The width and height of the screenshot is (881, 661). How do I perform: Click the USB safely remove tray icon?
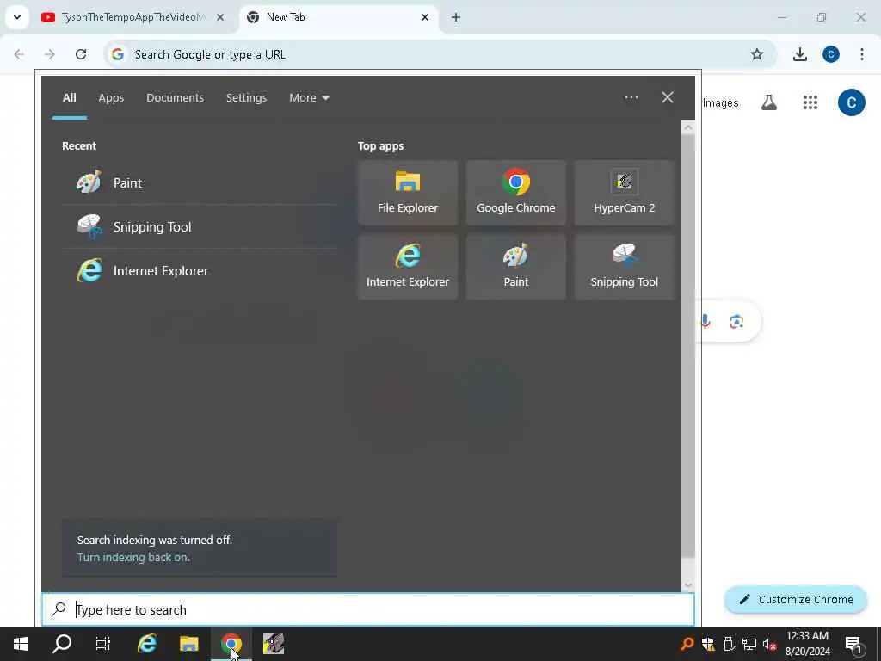[x=729, y=644]
